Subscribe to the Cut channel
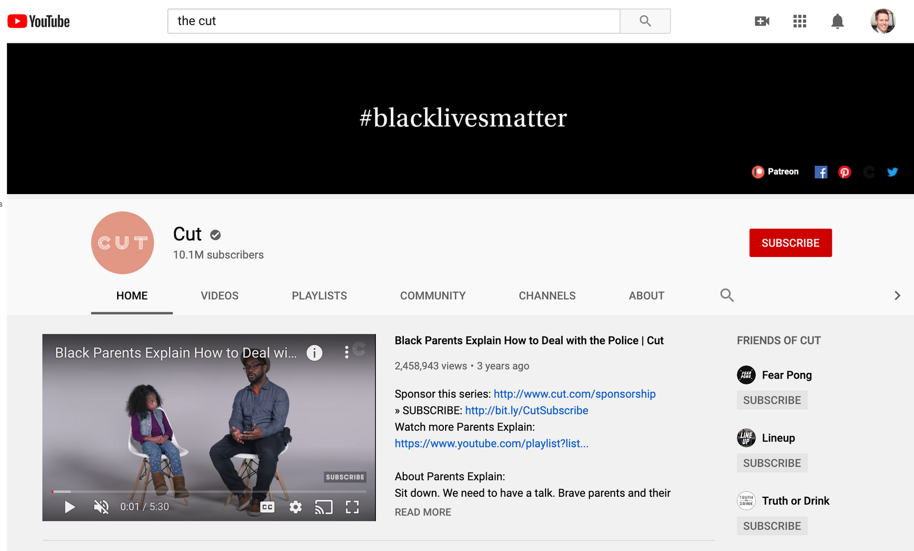This screenshot has height=551, width=914. point(791,243)
